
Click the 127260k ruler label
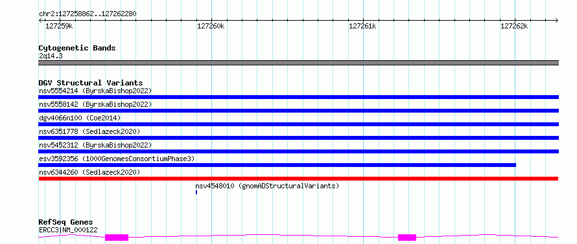point(211,26)
